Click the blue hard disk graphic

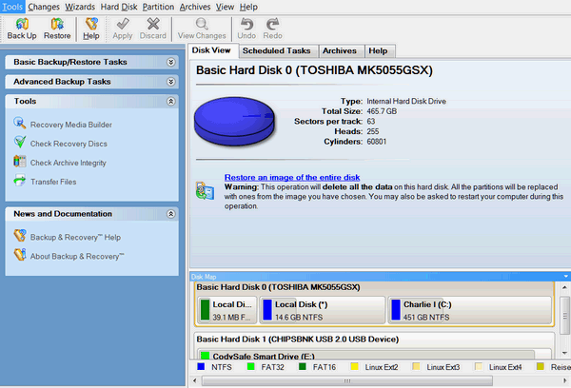click(x=234, y=121)
